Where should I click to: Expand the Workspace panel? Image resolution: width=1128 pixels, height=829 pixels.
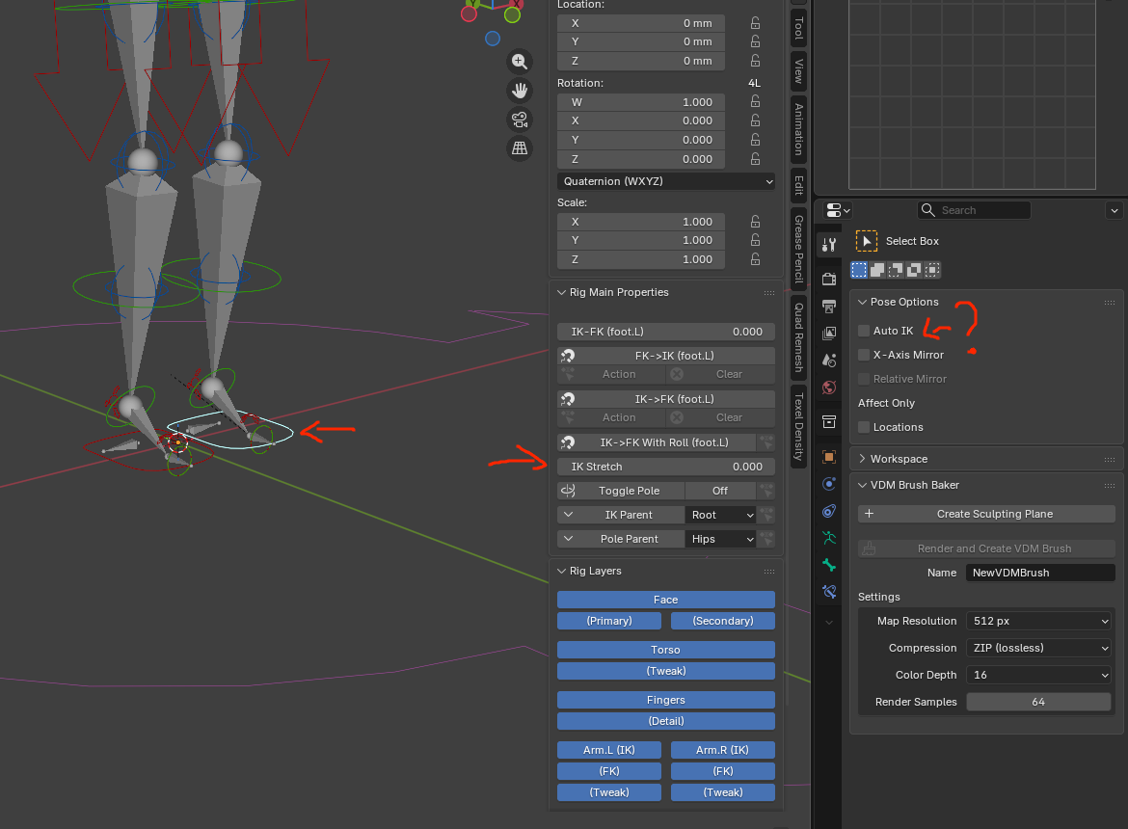pos(898,459)
